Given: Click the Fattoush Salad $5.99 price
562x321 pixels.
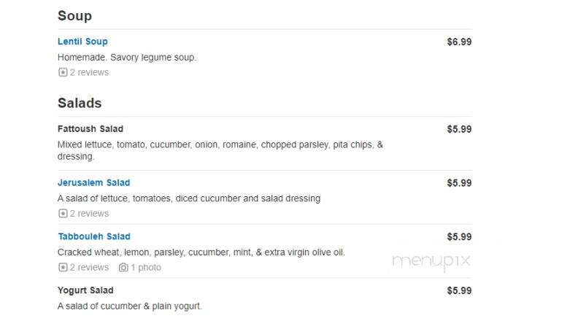Looking at the screenshot, I should point(459,129).
